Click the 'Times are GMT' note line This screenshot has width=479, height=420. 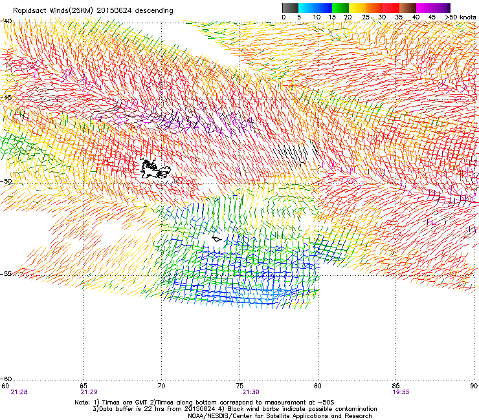(205, 403)
